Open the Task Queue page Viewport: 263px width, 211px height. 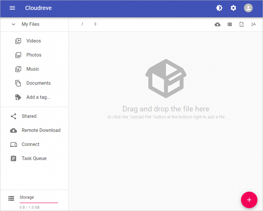[34, 158]
